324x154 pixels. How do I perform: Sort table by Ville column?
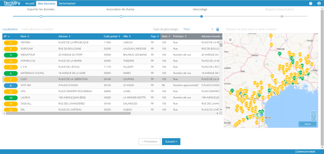(x=127, y=36)
